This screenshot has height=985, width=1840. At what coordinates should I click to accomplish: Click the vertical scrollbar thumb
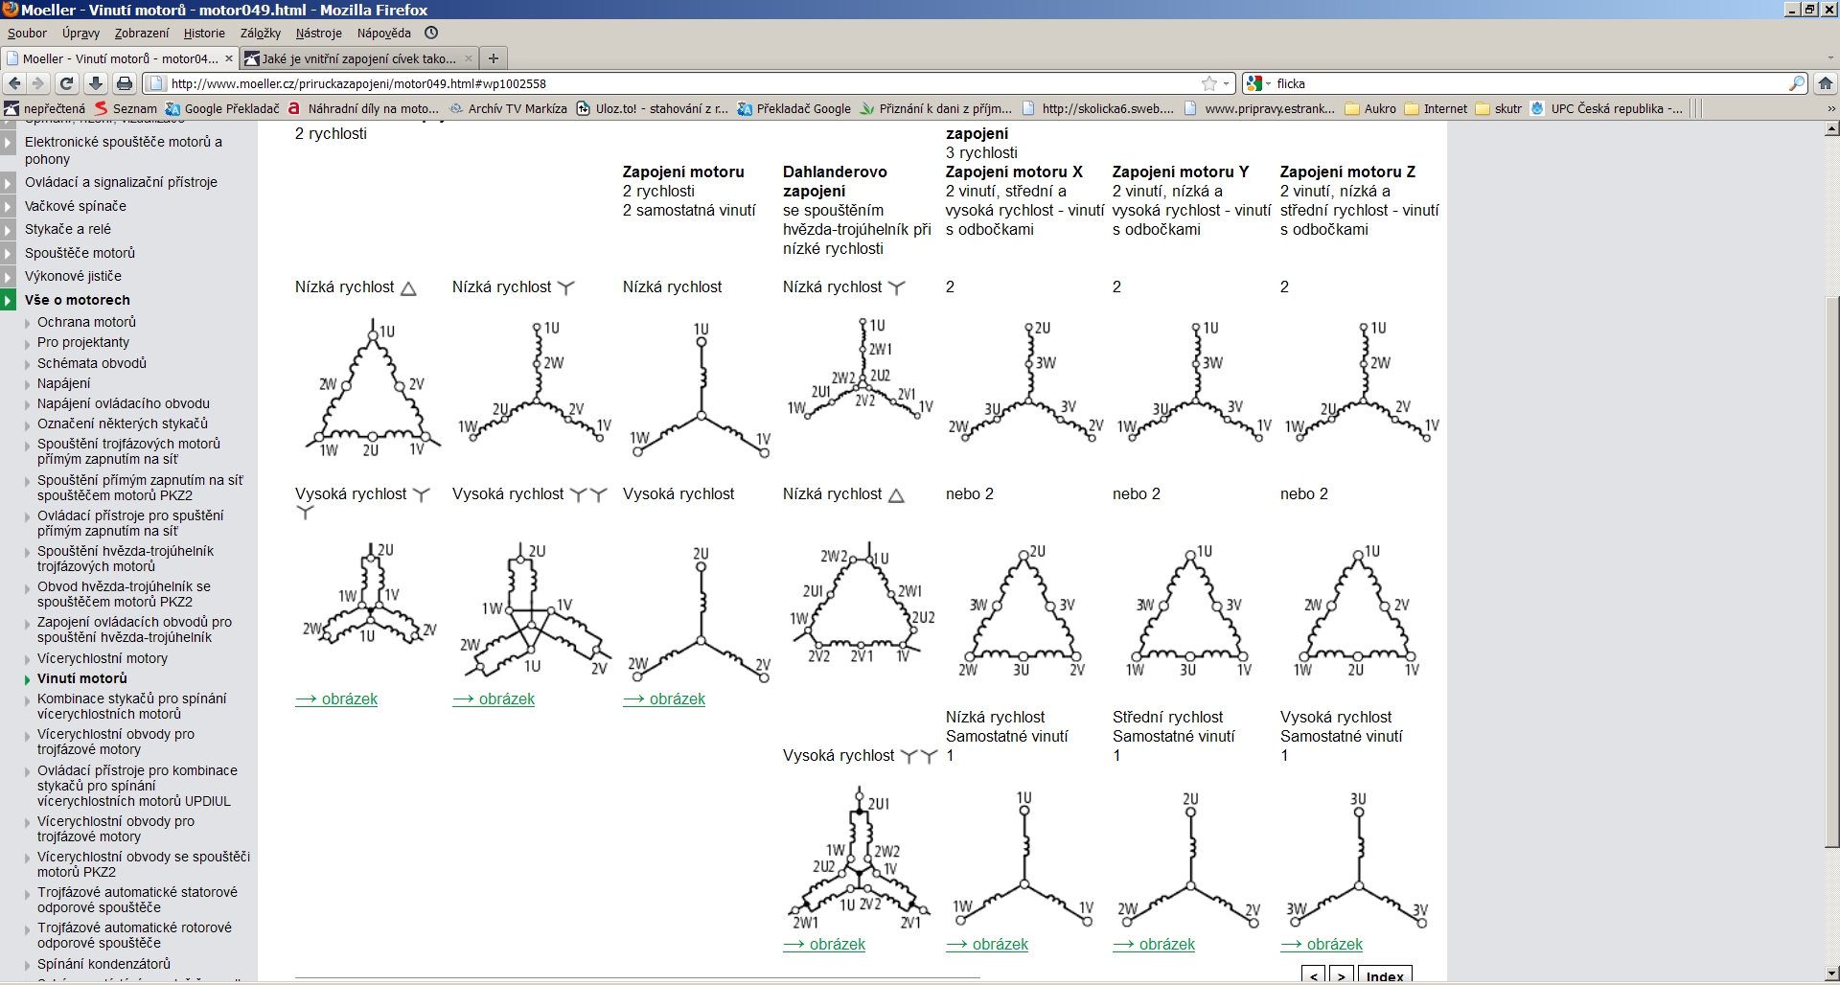click(x=1831, y=572)
